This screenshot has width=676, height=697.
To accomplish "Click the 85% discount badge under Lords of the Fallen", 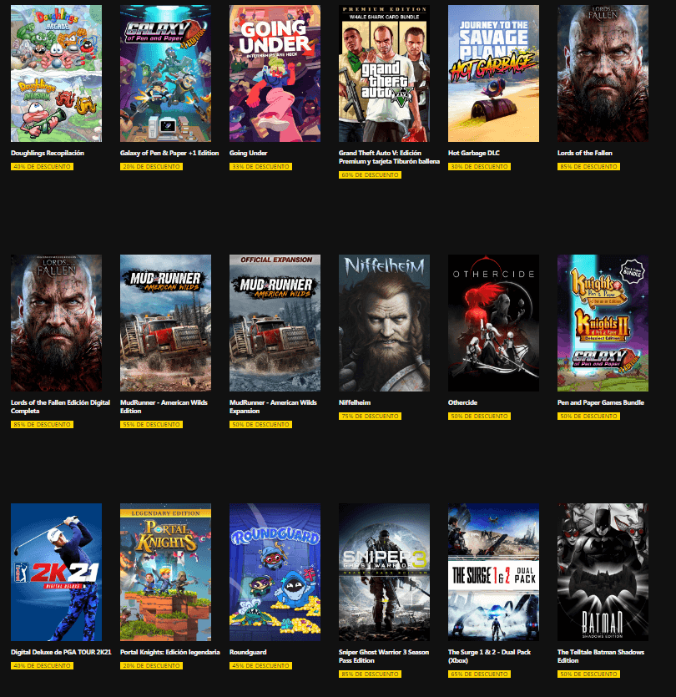I will [x=588, y=166].
